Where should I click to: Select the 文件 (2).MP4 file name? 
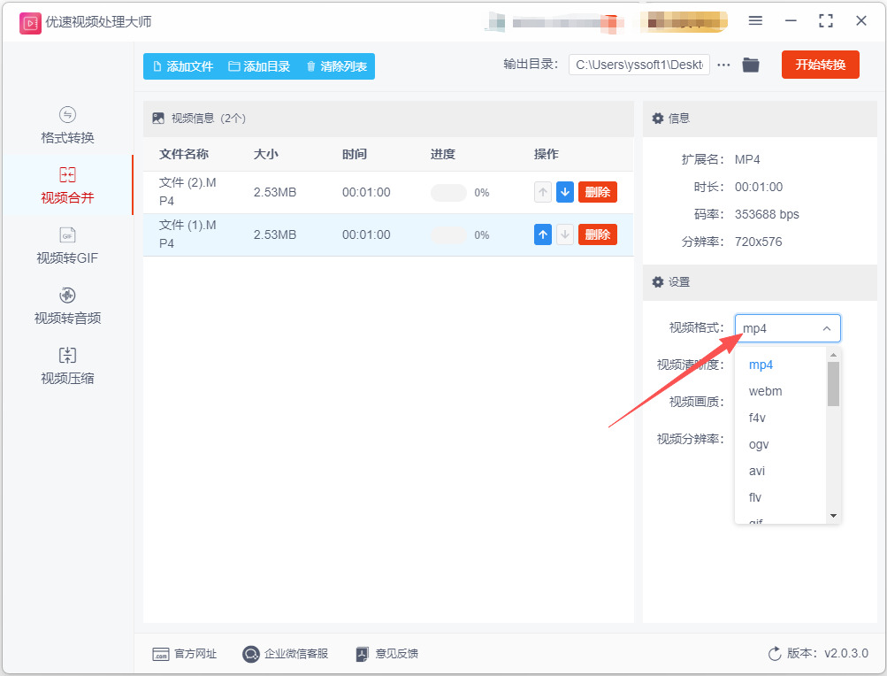click(187, 191)
